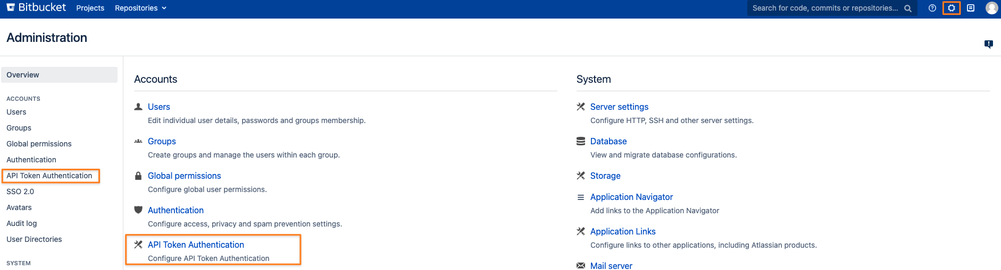Viewport: 1001px width, 270px height.
Task: Click the Database stack icon
Action: [581, 141]
